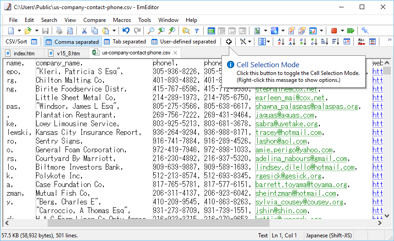Open Find with magnifier icon
The height and width of the screenshot is (241, 394).
click(x=151, y=31)
